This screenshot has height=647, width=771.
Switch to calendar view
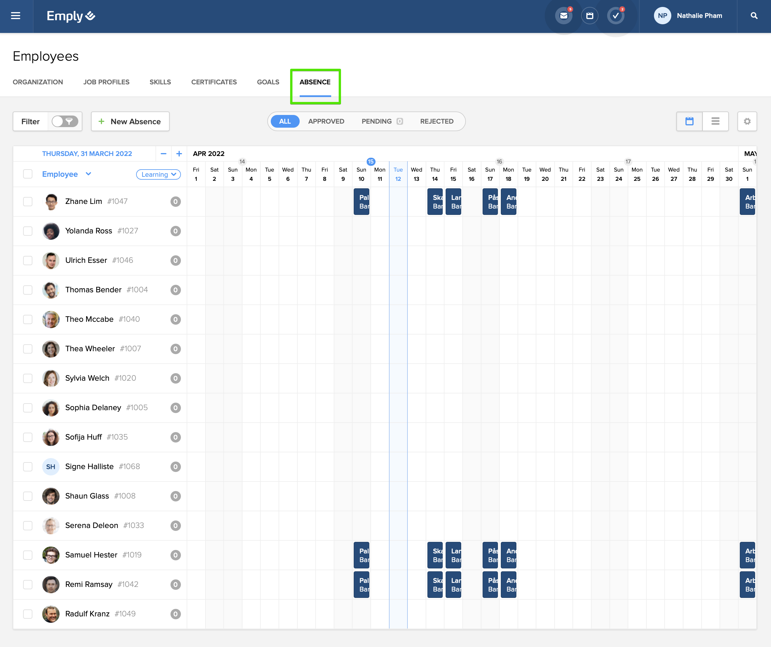(x=689, y=122)
